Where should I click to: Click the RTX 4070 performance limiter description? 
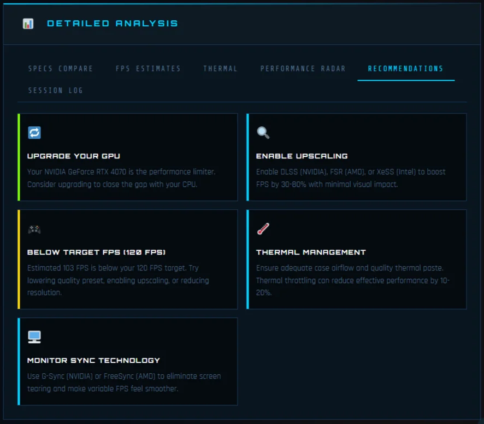tap(121, 178)
